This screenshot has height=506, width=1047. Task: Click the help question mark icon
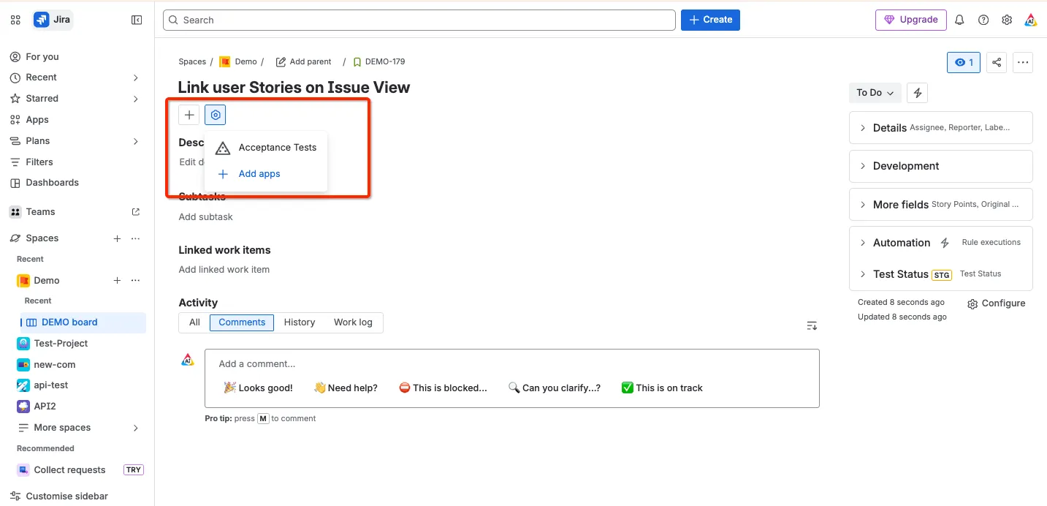click(983, 20)
